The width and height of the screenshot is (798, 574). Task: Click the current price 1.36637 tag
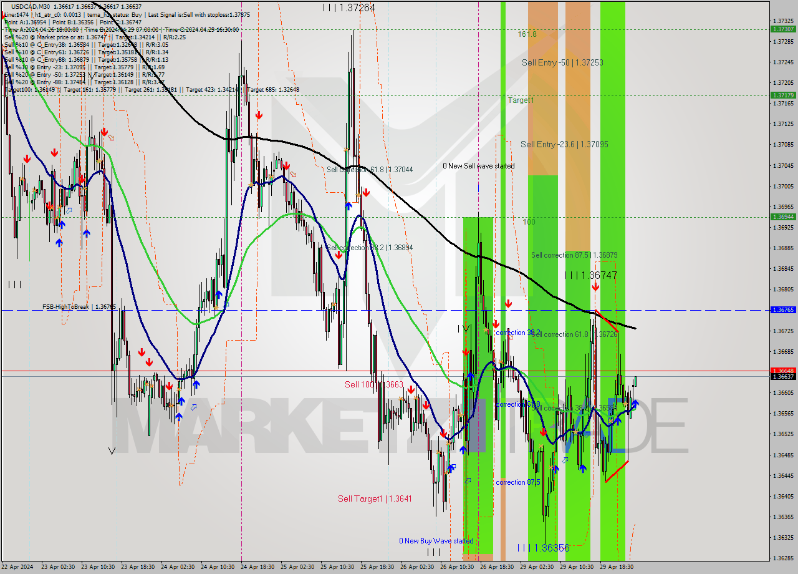pyautogui.click(x=782, y=376)
